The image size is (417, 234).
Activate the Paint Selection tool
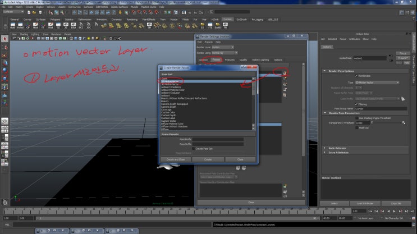pos(4,55)
